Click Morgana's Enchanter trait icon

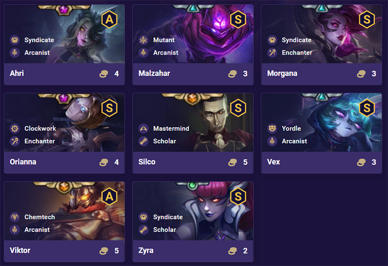[x=272, y=52]
